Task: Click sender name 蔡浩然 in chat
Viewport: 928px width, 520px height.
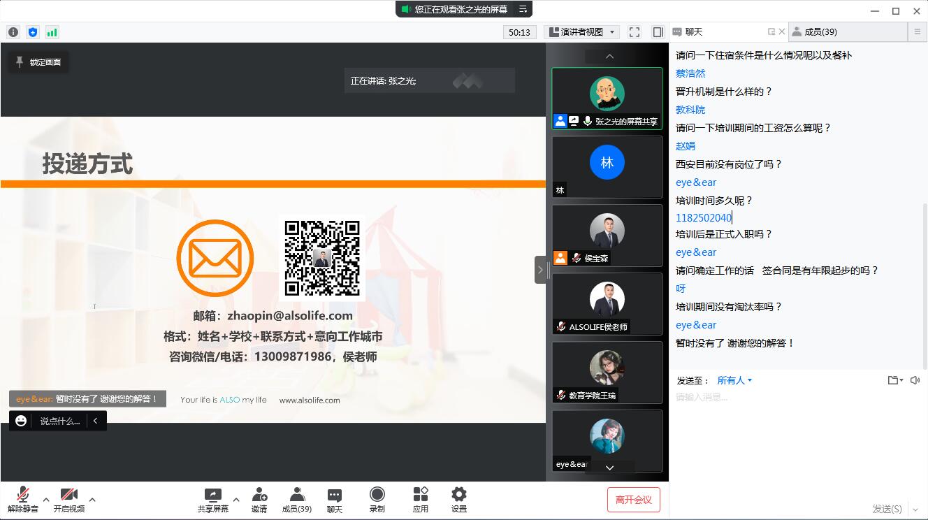Action: [x=690, y=73]
